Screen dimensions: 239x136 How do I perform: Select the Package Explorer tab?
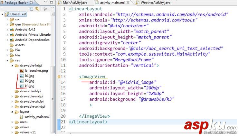click(16, 3)
